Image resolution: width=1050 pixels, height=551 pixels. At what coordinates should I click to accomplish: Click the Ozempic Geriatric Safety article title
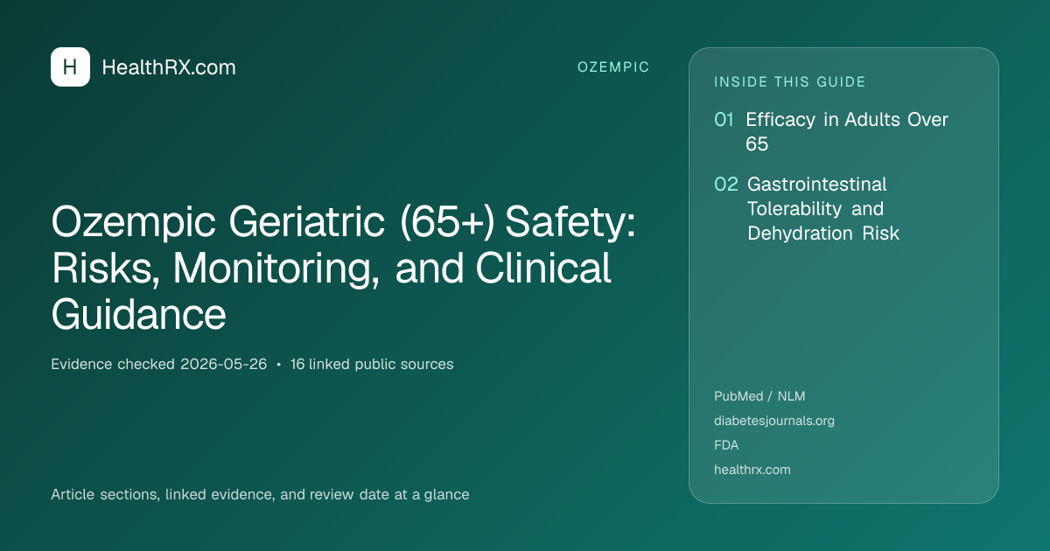[x=344, y=269]
